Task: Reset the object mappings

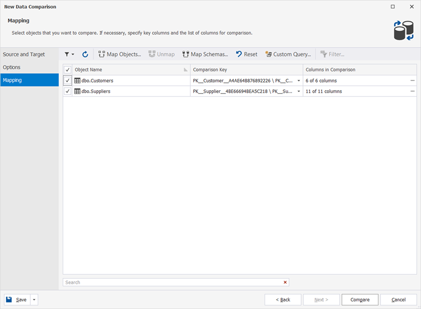Action: pos(246,54)
